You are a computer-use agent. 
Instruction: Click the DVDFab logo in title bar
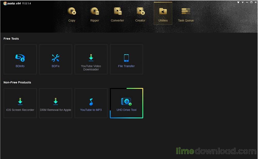(x=5, y=3)
